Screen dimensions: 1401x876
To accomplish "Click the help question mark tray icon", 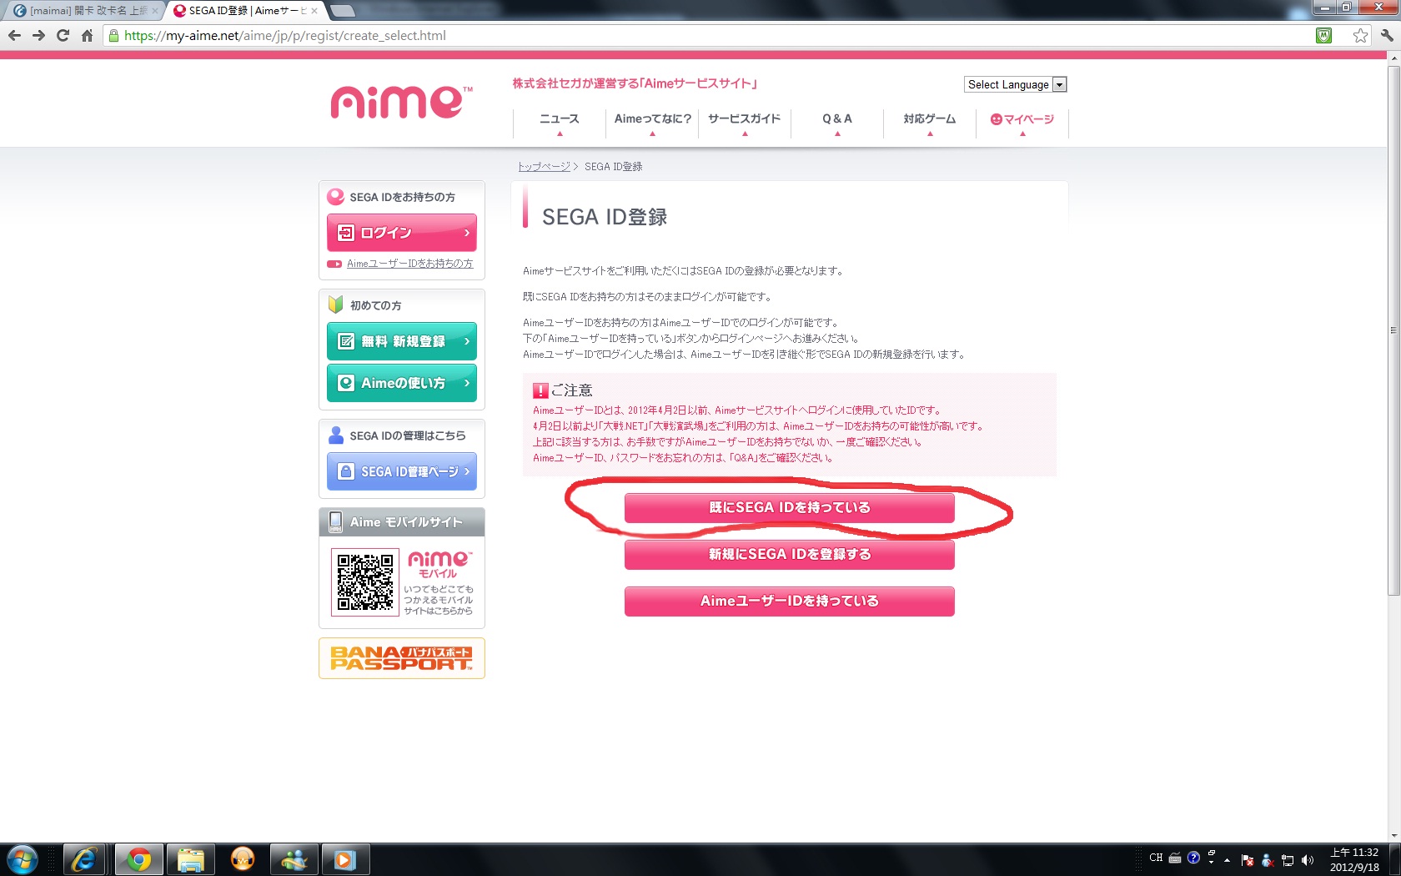I will pos(1193,858).
